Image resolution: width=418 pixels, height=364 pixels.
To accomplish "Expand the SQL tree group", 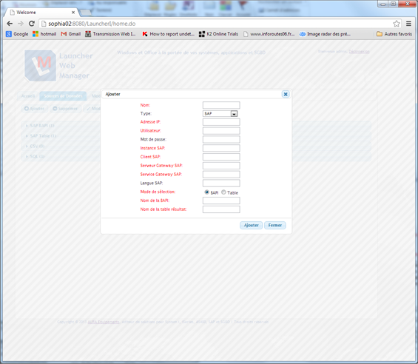I will coord(35,157).
